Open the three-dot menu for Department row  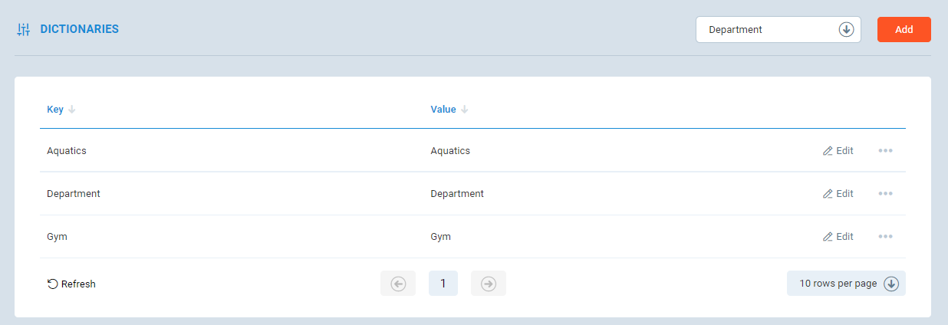pyautogui.click(x=885, y=194)
